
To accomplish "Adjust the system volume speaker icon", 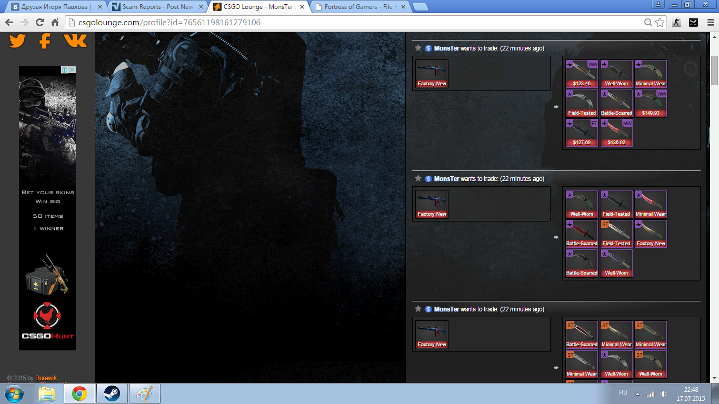I will (x=663, y=393).
